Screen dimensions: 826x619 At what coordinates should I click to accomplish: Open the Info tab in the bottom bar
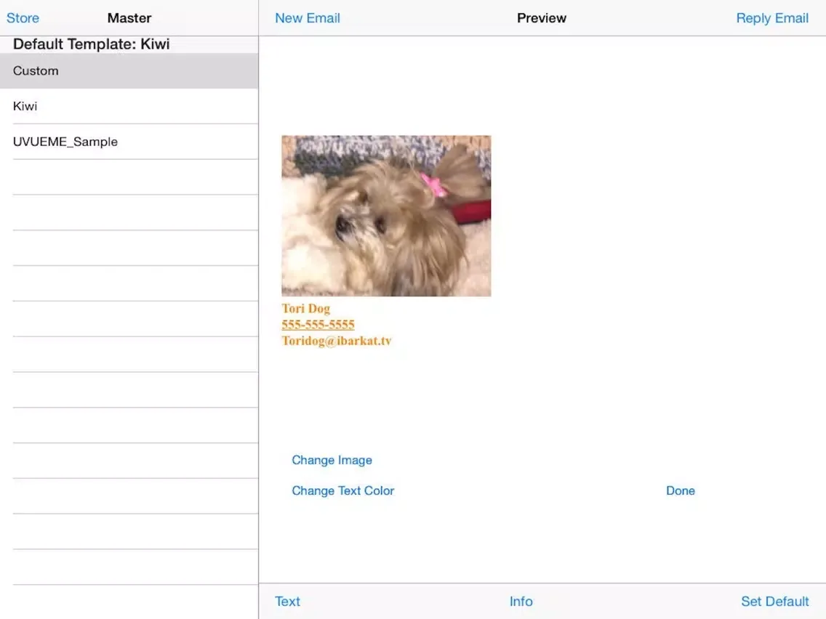(521, 602)
